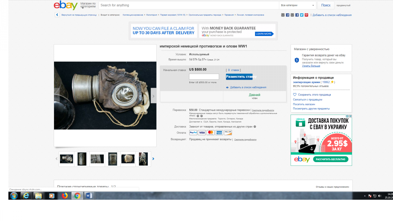Launch Internet Explorer from the taskbar

click(x=26, y=196)
